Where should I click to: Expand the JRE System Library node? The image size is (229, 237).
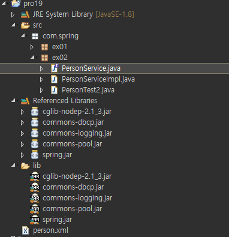pos(13,14)
